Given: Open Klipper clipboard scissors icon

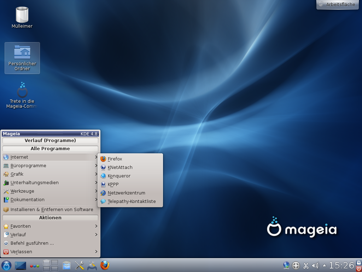Looking at the screenshot, I should [x=306, y=266].
